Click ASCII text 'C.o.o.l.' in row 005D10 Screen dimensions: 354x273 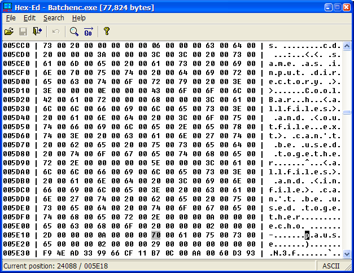pyautogui.click(x=323, y=91)
